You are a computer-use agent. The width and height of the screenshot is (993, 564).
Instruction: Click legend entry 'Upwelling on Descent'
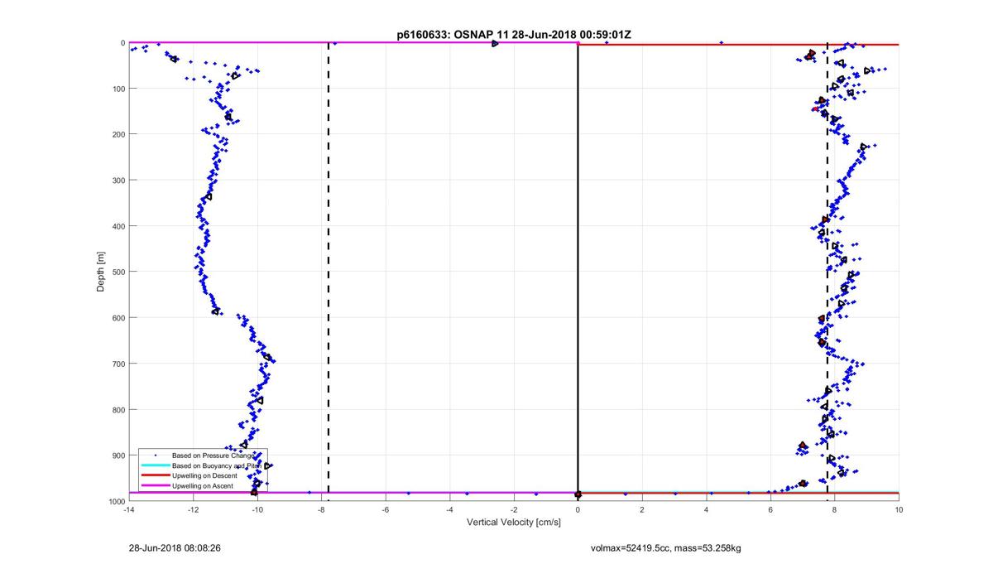(204, 476)
